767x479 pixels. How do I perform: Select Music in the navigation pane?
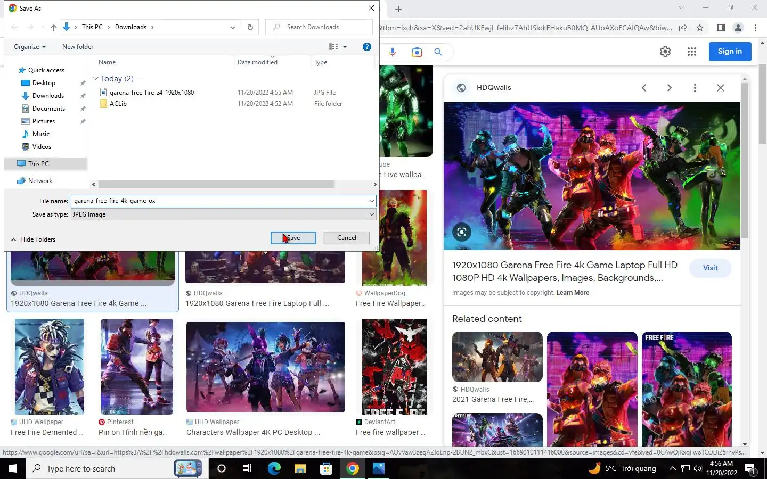pyautogui.click(x=40, y=134)
